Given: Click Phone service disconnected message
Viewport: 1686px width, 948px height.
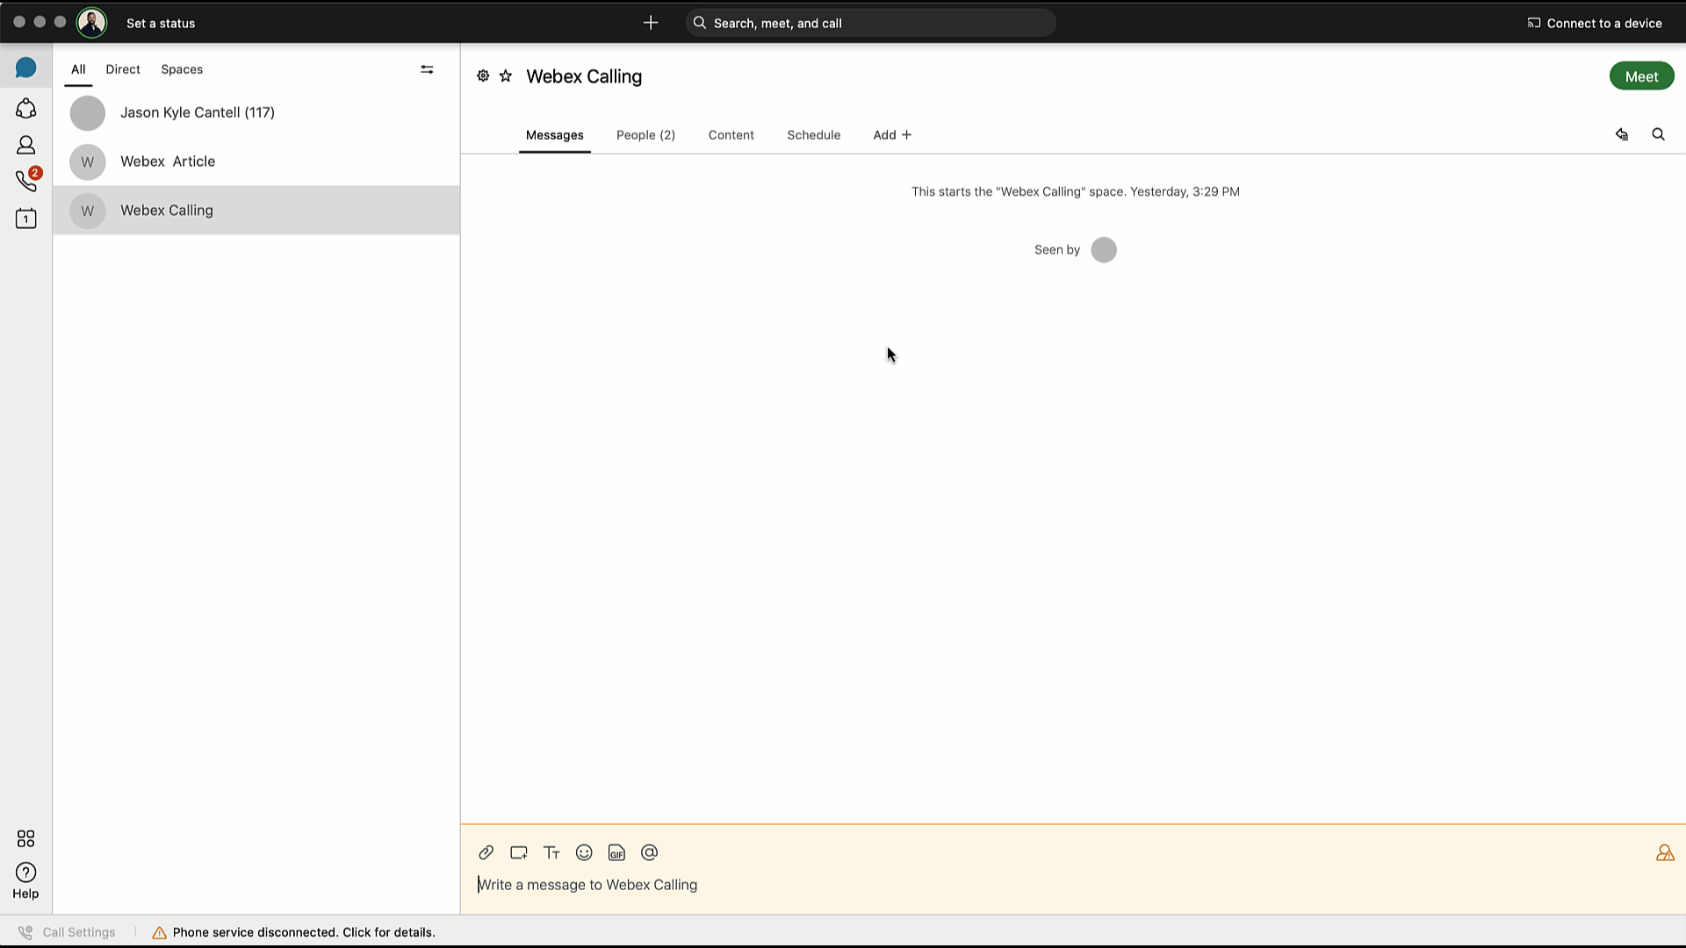Looking at the screenshot, I should [304, 932].
